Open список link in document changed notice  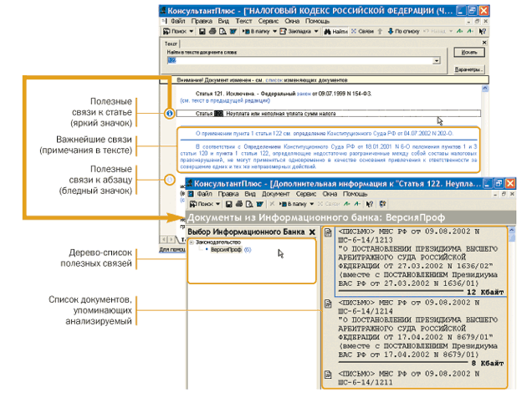pos(274,80)
